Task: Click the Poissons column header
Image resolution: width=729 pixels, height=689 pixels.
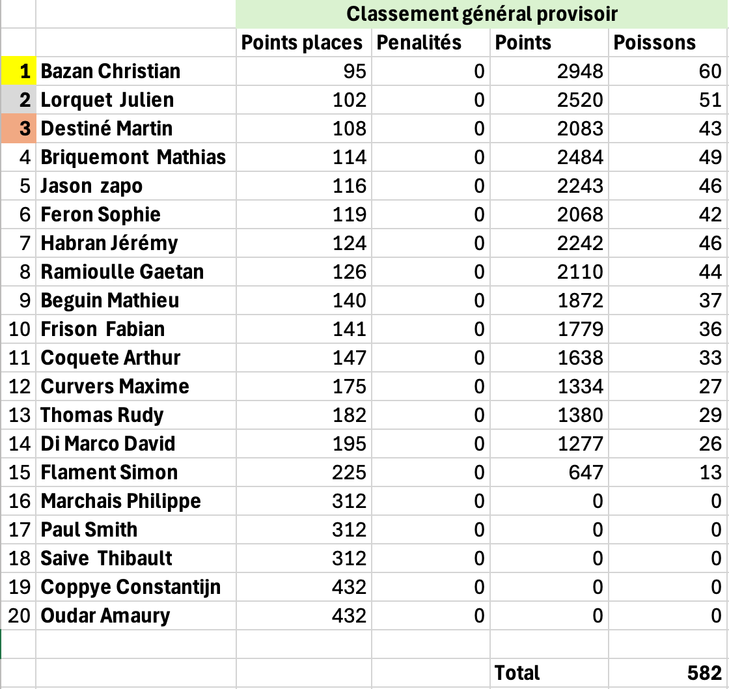Action: pos(667,43)
